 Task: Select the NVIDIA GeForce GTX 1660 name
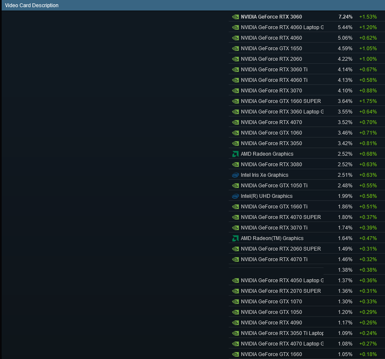pyautogui.click(x=271, y=354)
